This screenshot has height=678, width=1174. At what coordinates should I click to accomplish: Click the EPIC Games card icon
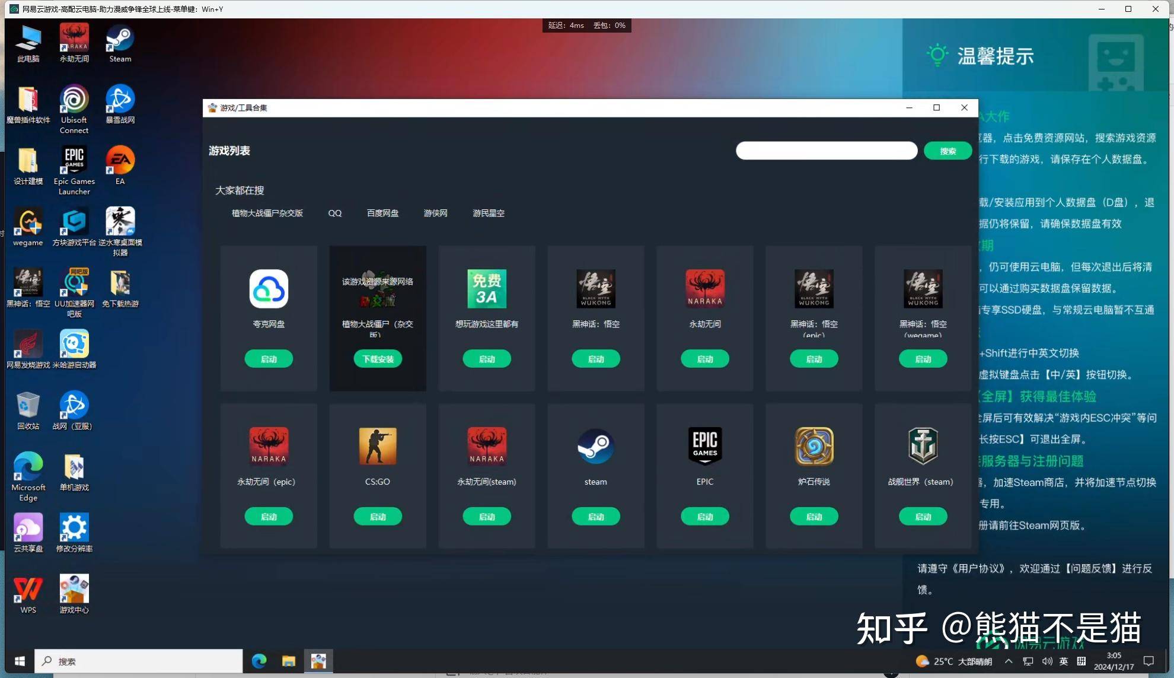click(704, 447)
